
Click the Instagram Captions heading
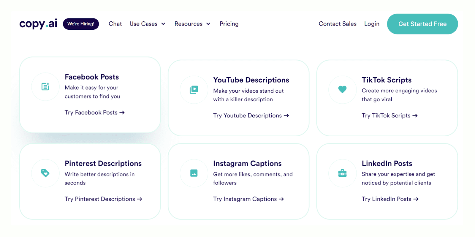247,163
